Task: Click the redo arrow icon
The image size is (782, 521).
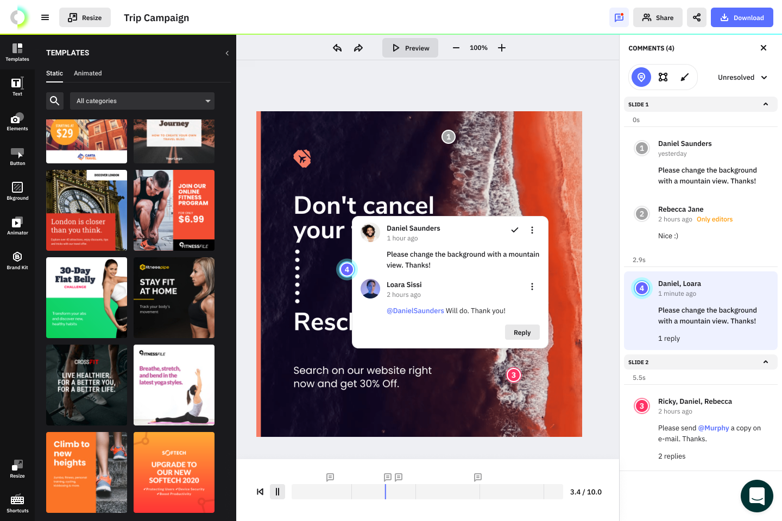Action: (358, 48)
